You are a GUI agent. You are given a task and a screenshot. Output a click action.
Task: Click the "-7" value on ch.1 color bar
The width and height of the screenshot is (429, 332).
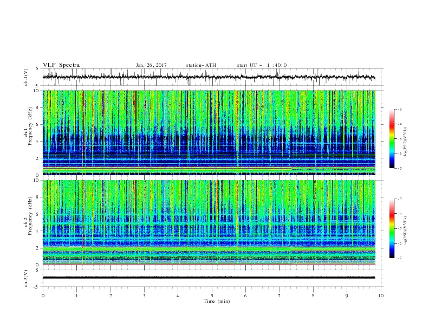coord(399,168)
